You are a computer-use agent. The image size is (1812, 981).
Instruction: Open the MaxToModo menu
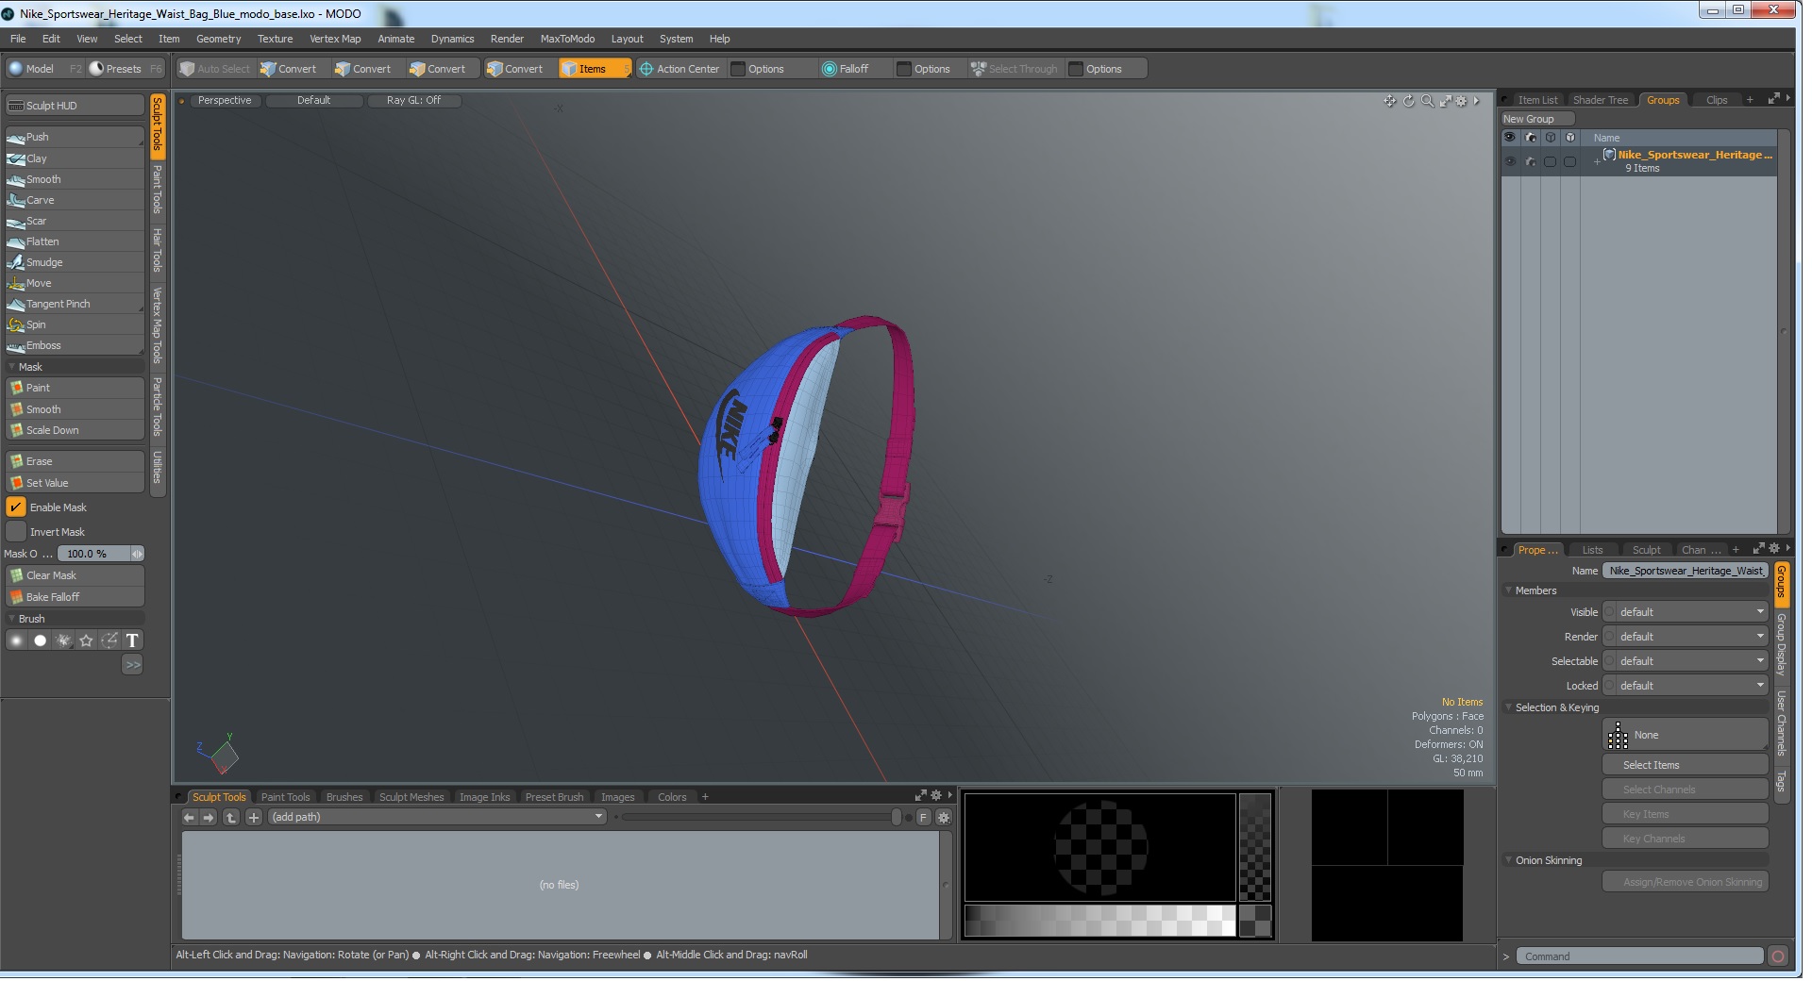[567, 39]
